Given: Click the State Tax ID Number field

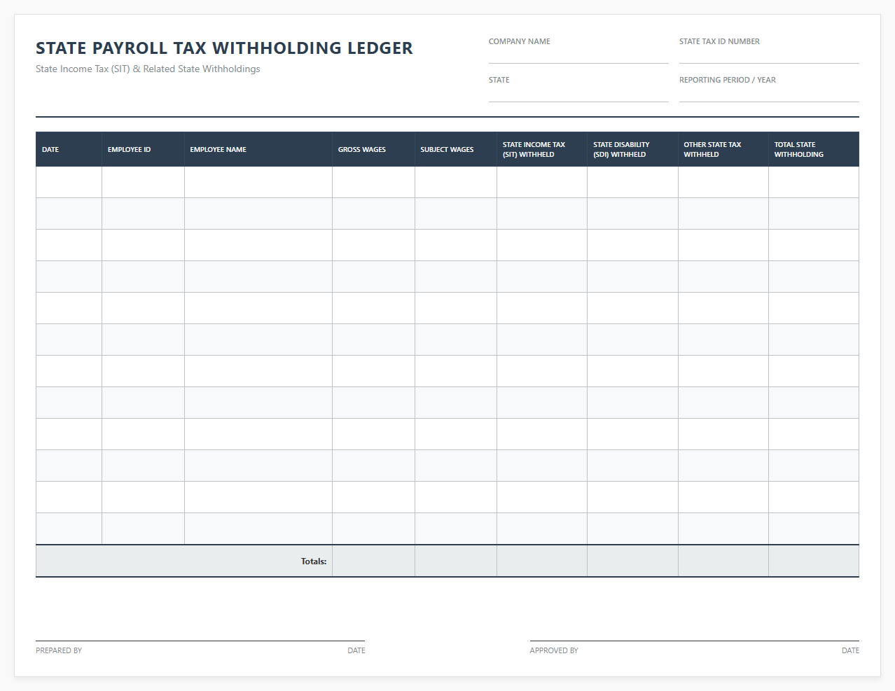Looking at the screenshot, I should (x=769, y=55).
